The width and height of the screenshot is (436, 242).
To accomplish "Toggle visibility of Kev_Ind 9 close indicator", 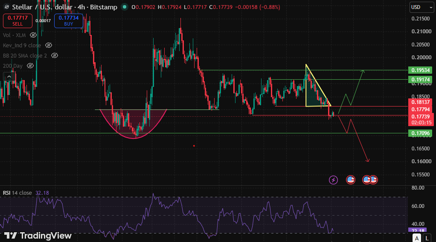I will pos(48,45).
